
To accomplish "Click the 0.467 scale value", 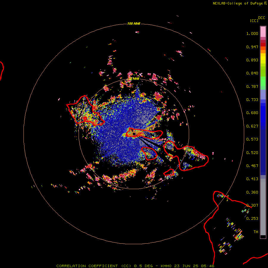I will [252, 166].
